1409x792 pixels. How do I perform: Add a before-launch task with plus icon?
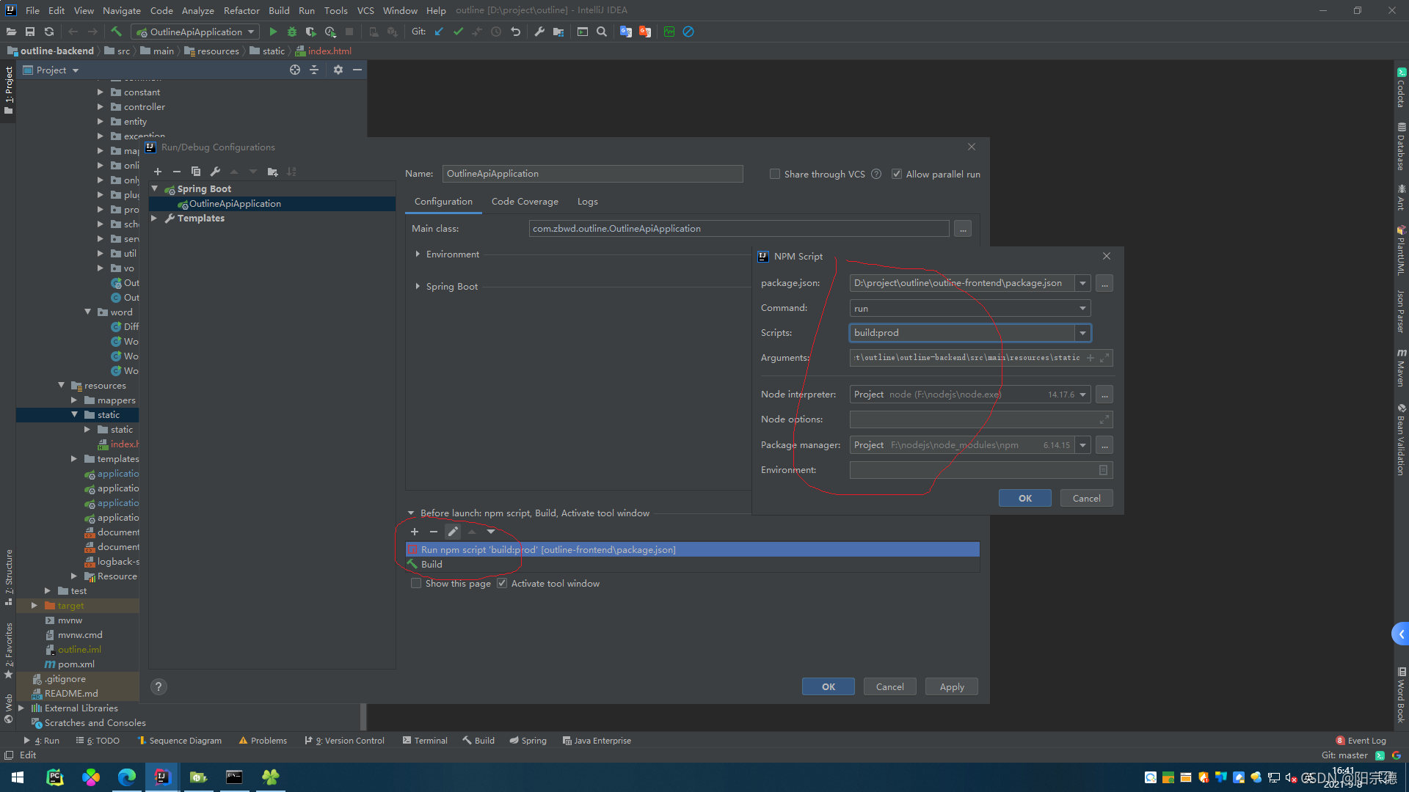415,532
